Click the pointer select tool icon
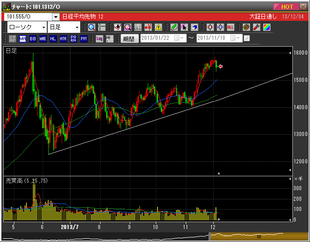The width and height of the screenshot is (310, 242). pos(184,27)
